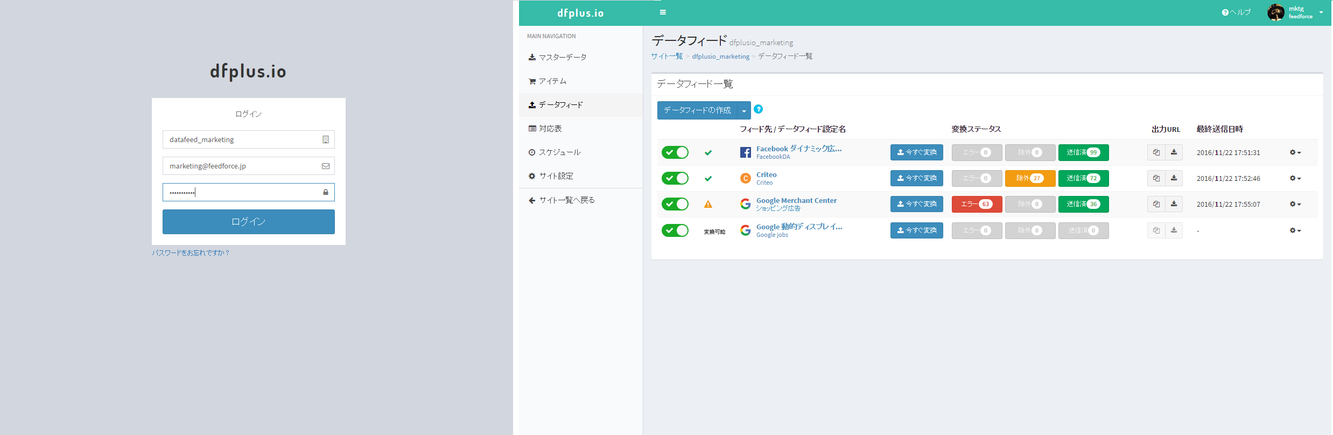This screenshot has width=1333, height=435.
Task: Open gear menu for Google jobs feed
Action: tap(1295, 230)
